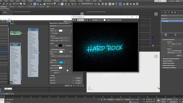
Task: Open ActiveShade RGB Alpha channel dropdown
Action: [x=97, y=20]
